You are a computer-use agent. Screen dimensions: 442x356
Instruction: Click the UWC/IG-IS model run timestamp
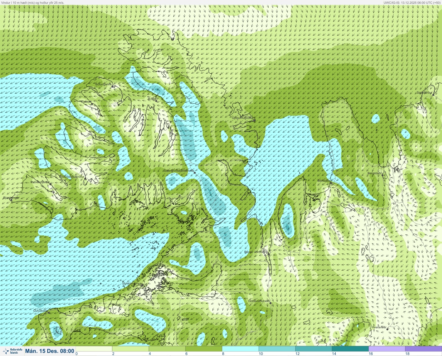(x=412, y=2)
